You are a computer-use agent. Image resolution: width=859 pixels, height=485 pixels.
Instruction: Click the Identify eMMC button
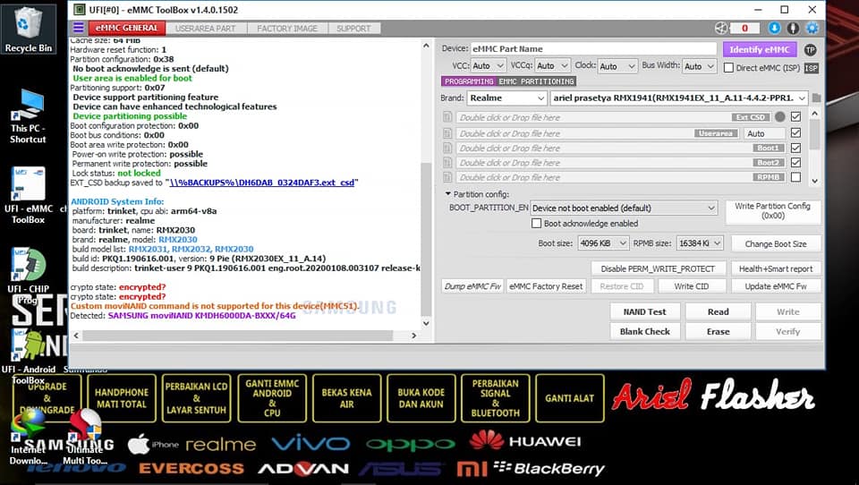[x=760, y=49]
